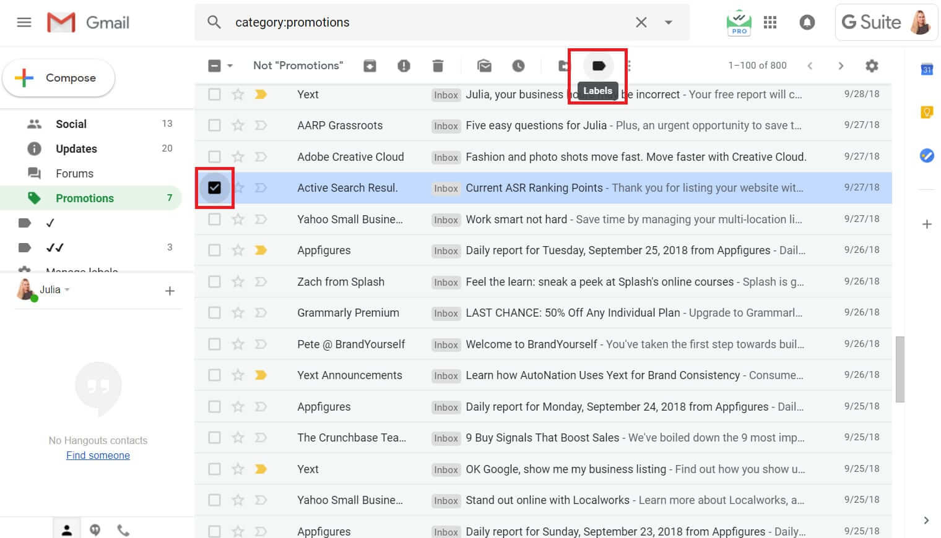Screen dimensions: 941x538
Task: Report the selected message as spam
Action: point(404,65)
